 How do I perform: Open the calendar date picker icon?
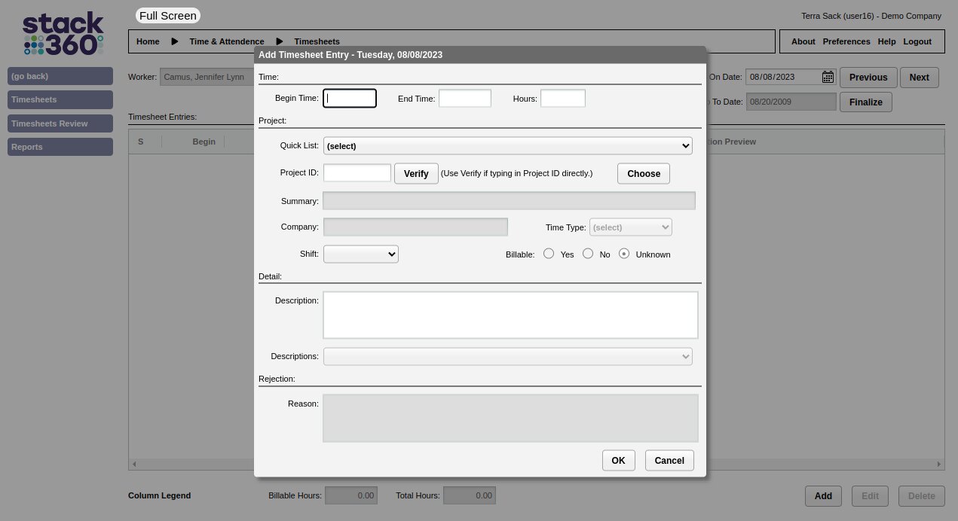click(828, 77)
